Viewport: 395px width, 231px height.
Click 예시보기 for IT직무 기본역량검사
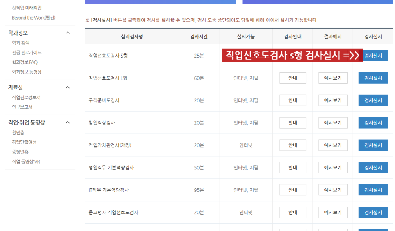pos(333,190)
